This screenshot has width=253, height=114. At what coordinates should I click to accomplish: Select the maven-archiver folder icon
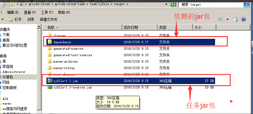pos(50,61)
